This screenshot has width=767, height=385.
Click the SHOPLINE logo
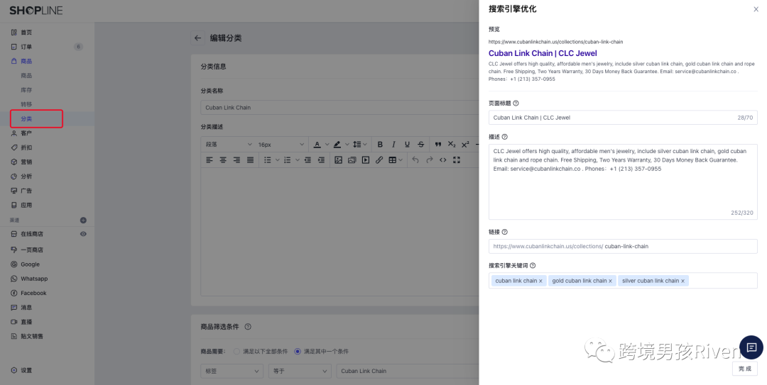click(x=36, y=10)
